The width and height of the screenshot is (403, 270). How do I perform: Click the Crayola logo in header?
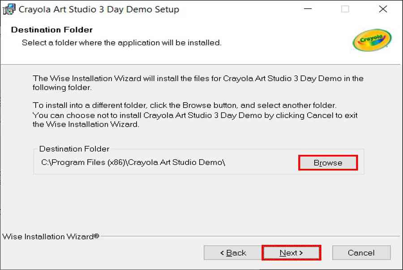point(372,40)
